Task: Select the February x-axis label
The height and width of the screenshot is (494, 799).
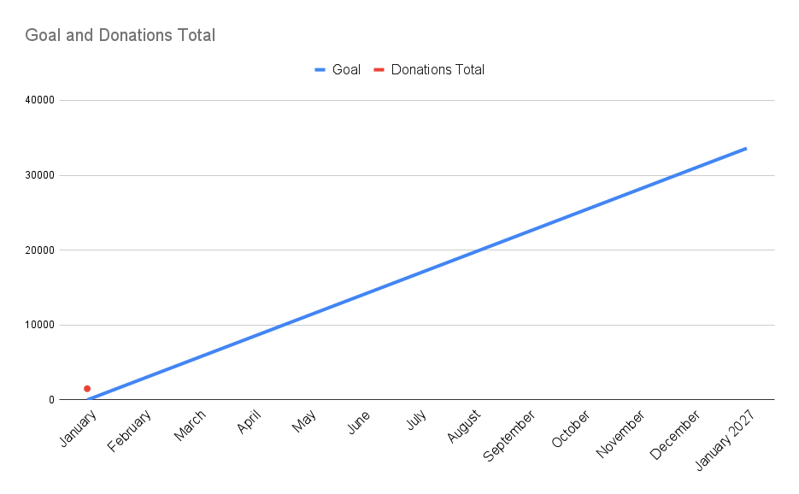Action: click(x=131, y=428)
